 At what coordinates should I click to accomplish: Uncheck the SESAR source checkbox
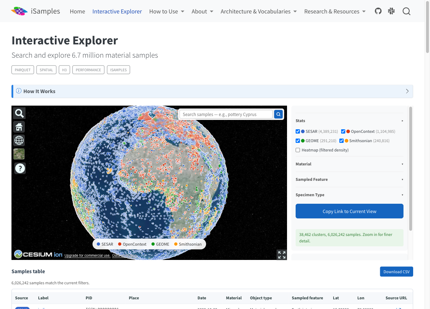coord(298,131)
